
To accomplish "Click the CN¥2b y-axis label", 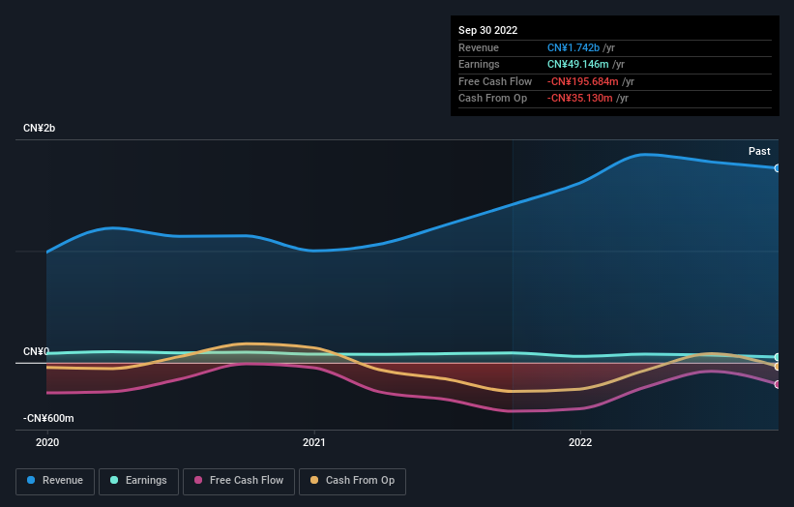I will tap(44, 129).
